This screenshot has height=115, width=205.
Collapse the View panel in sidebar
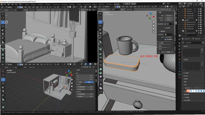pyautogui.click(x=158, y=12)
